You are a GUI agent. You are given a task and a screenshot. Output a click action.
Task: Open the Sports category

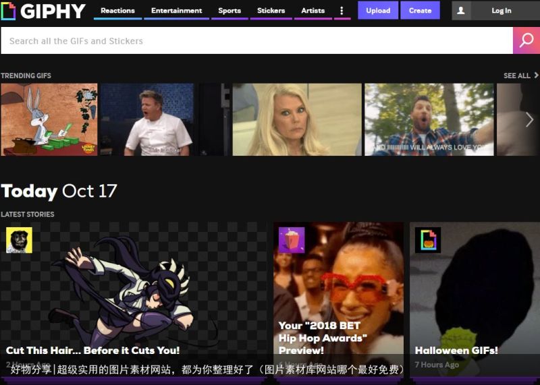pyautogui.click(x=230, y=11)
